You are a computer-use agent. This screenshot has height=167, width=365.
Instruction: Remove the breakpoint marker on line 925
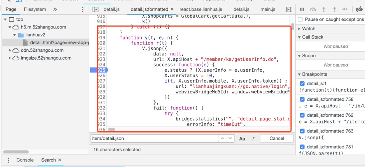coord(99,70)
